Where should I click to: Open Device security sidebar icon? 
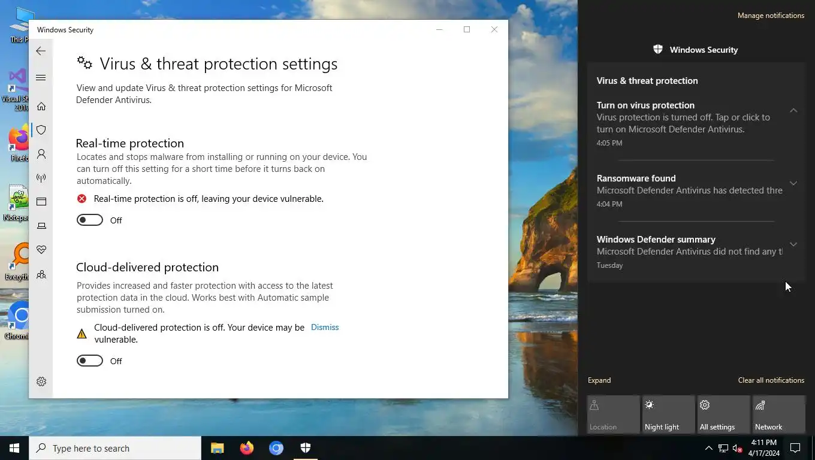click(41, 226)
